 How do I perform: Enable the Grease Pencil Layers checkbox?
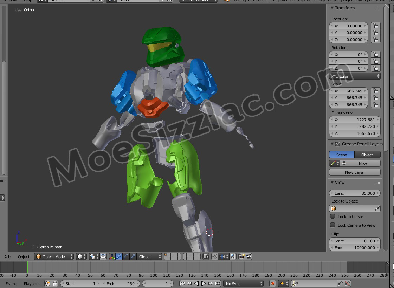337,144
